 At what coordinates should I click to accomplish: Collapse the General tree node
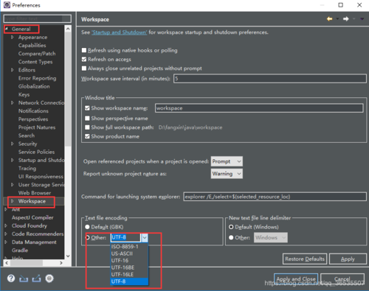click(7, 29)
